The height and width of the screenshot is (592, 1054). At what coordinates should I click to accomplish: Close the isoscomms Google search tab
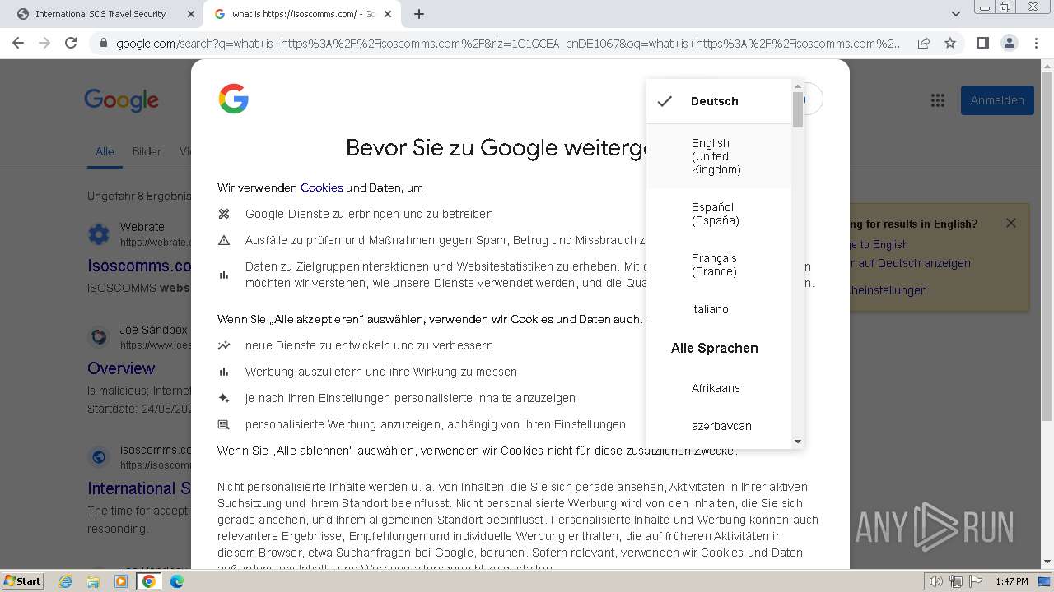[388, 14]
